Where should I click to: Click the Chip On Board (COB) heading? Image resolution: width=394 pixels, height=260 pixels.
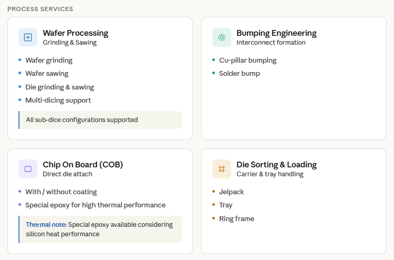[x=83, y=165]
